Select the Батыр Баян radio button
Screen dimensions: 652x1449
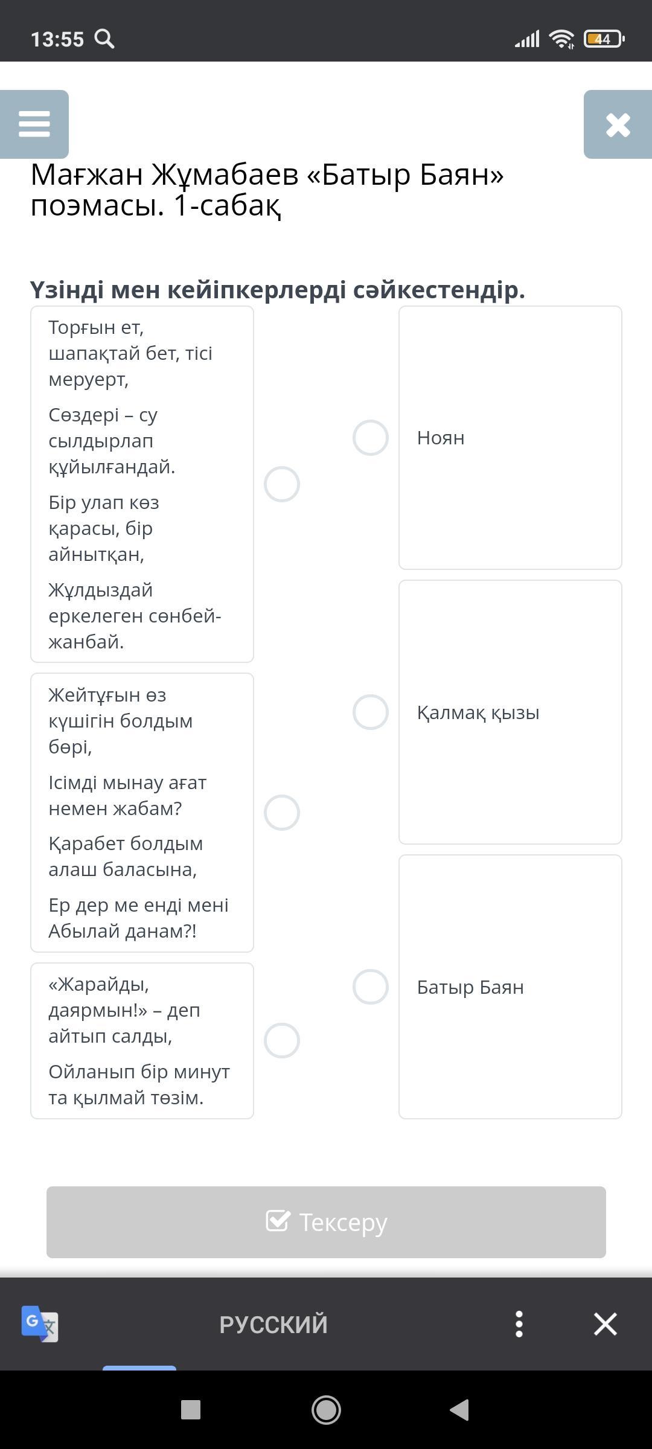point(371,987)
